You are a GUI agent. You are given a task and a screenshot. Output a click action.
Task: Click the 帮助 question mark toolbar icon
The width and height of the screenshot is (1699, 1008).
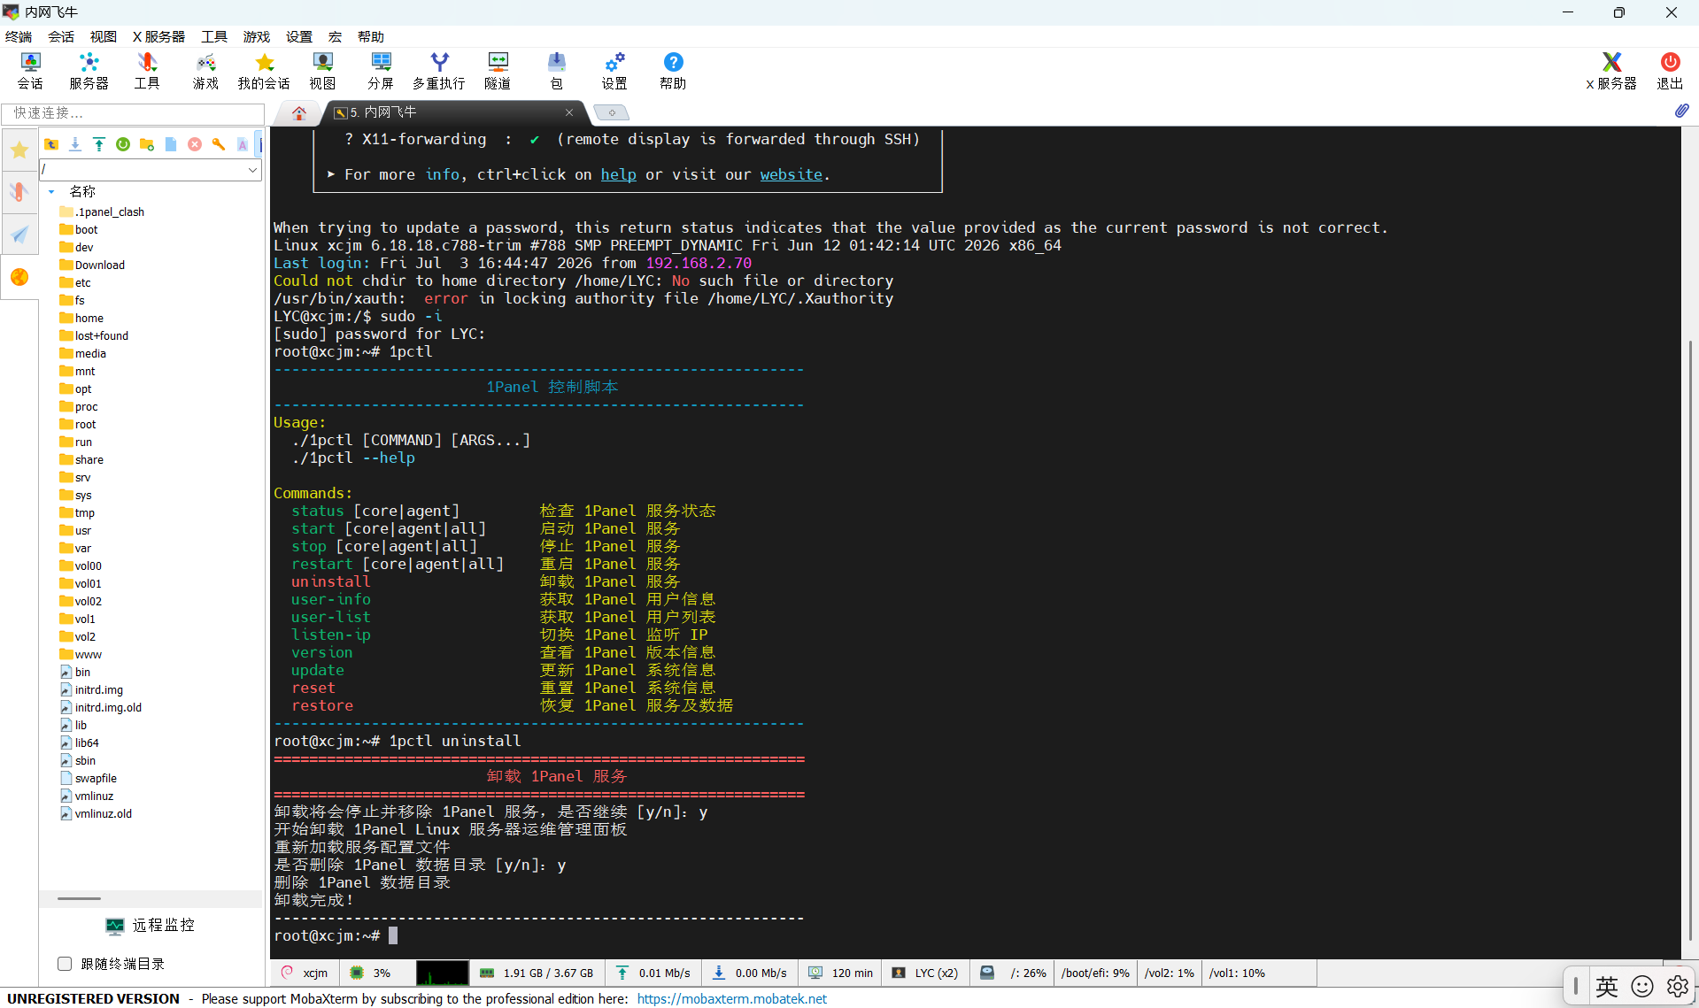click(x=673, y=71)
